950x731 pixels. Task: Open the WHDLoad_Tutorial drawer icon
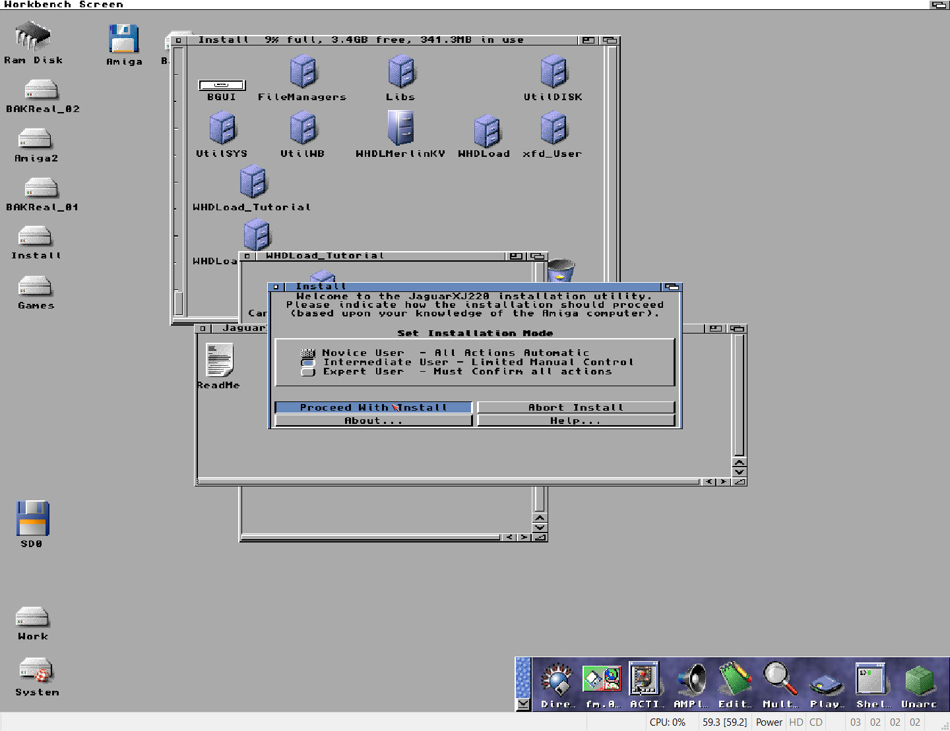click(253, 182)
